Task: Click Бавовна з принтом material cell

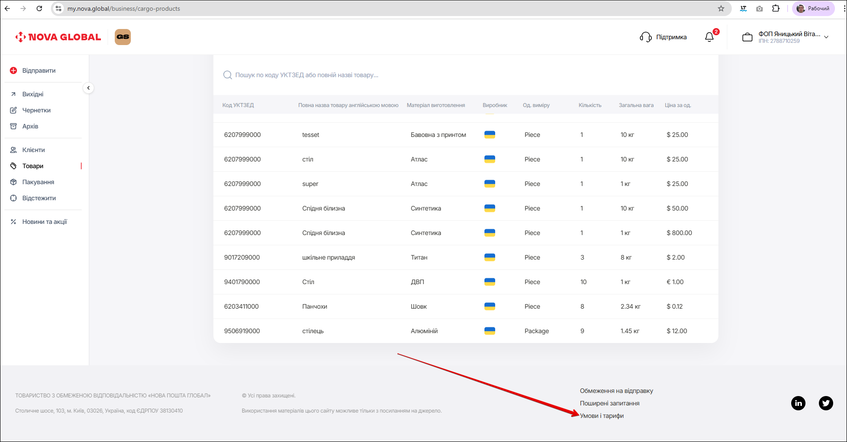Action: click(438, 135)
